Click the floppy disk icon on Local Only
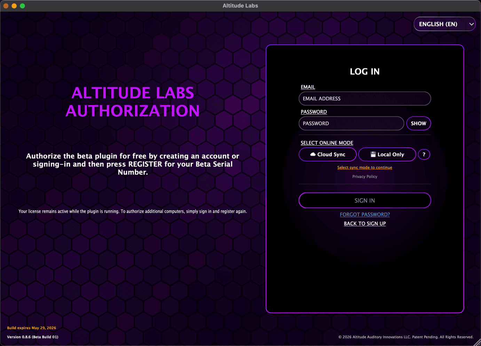 click(x=373, y=154)
